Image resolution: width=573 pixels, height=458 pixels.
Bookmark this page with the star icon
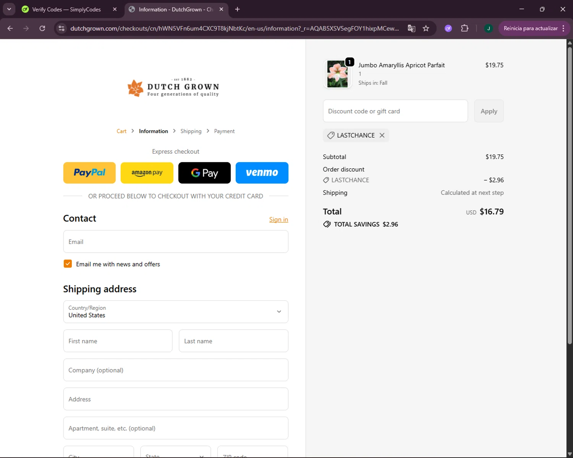(x=426, y=28)
